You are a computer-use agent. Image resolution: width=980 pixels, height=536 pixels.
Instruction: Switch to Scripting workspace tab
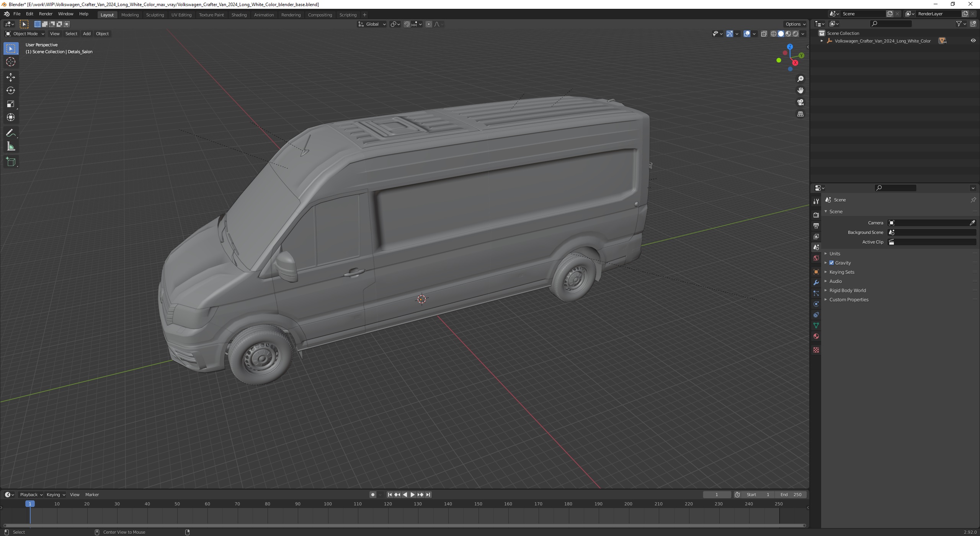point(348,15)
